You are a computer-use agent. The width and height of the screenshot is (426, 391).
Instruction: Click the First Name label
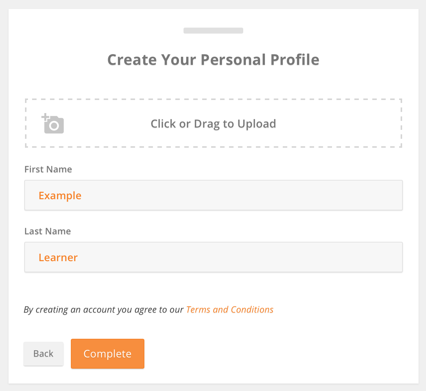(48, 169)
